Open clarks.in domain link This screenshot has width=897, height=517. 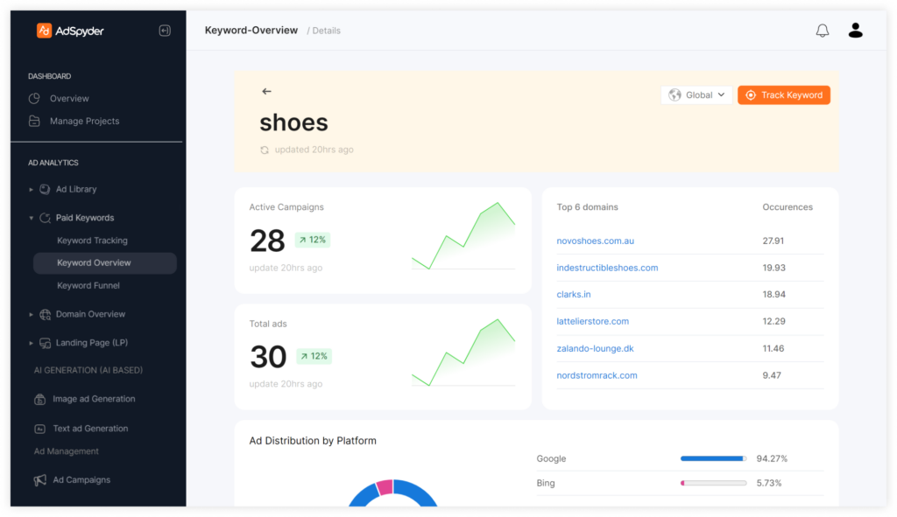[x=574, y=295]
